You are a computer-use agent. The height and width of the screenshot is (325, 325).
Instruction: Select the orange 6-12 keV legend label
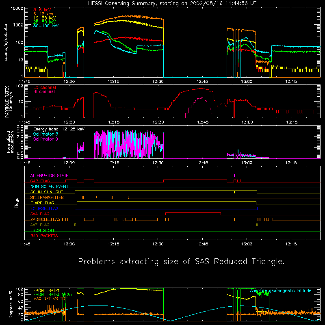pos(43,14)
